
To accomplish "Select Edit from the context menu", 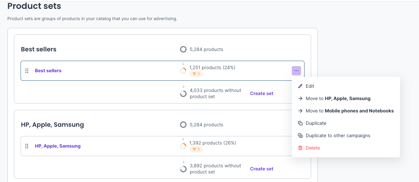I will click(310, 86).
